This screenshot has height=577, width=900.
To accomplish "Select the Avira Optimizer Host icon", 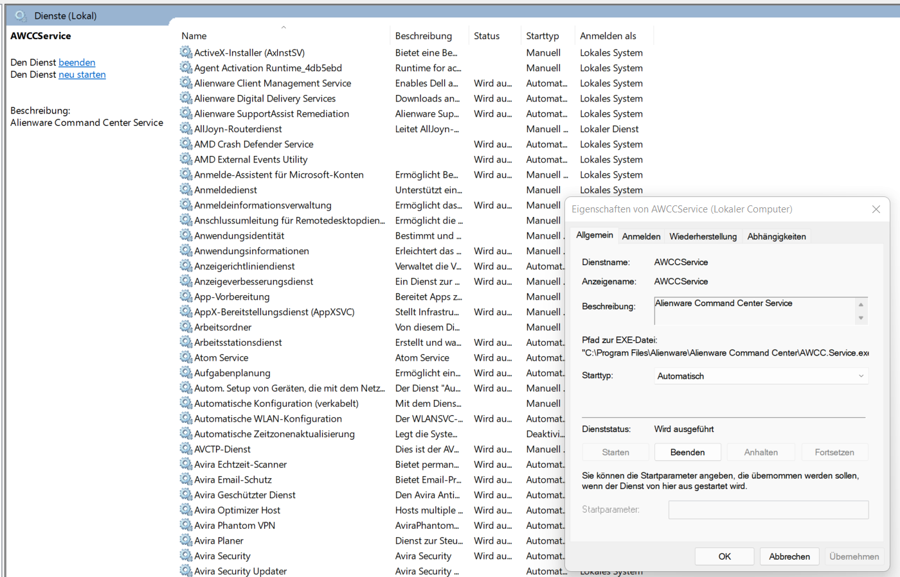I will point(186,510).
